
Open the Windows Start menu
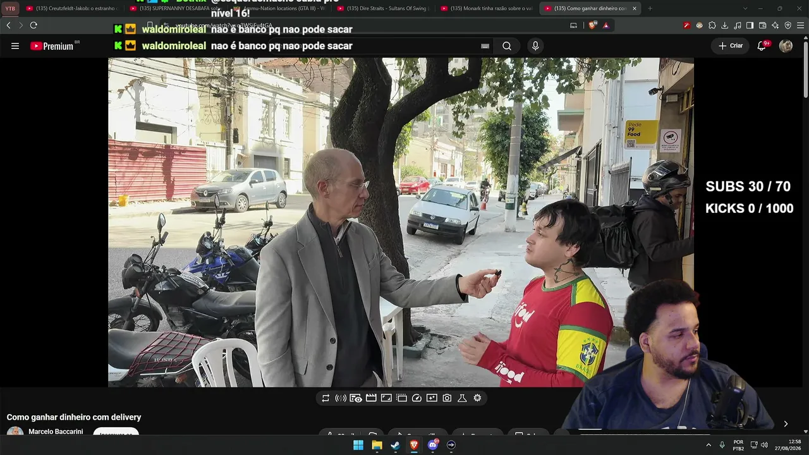click(358, 445)
